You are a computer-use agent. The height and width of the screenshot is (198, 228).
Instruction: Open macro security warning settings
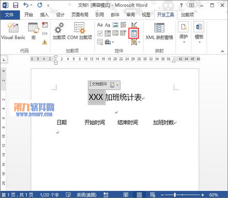[45, 42]
